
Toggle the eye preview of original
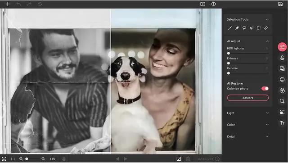[x=213, y=4]
